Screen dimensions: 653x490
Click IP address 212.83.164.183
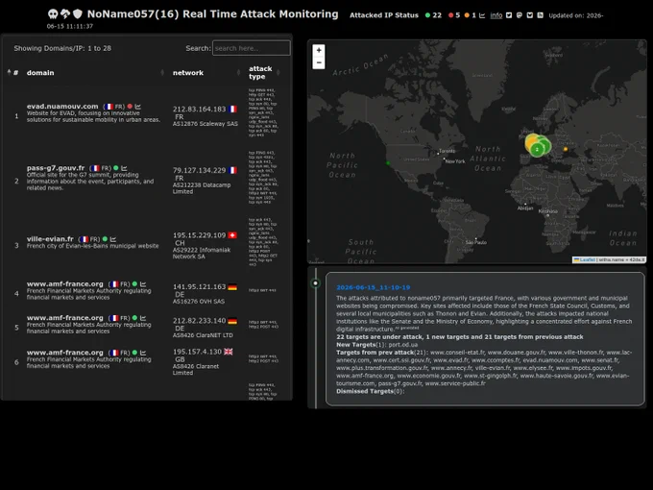point(199,110)
